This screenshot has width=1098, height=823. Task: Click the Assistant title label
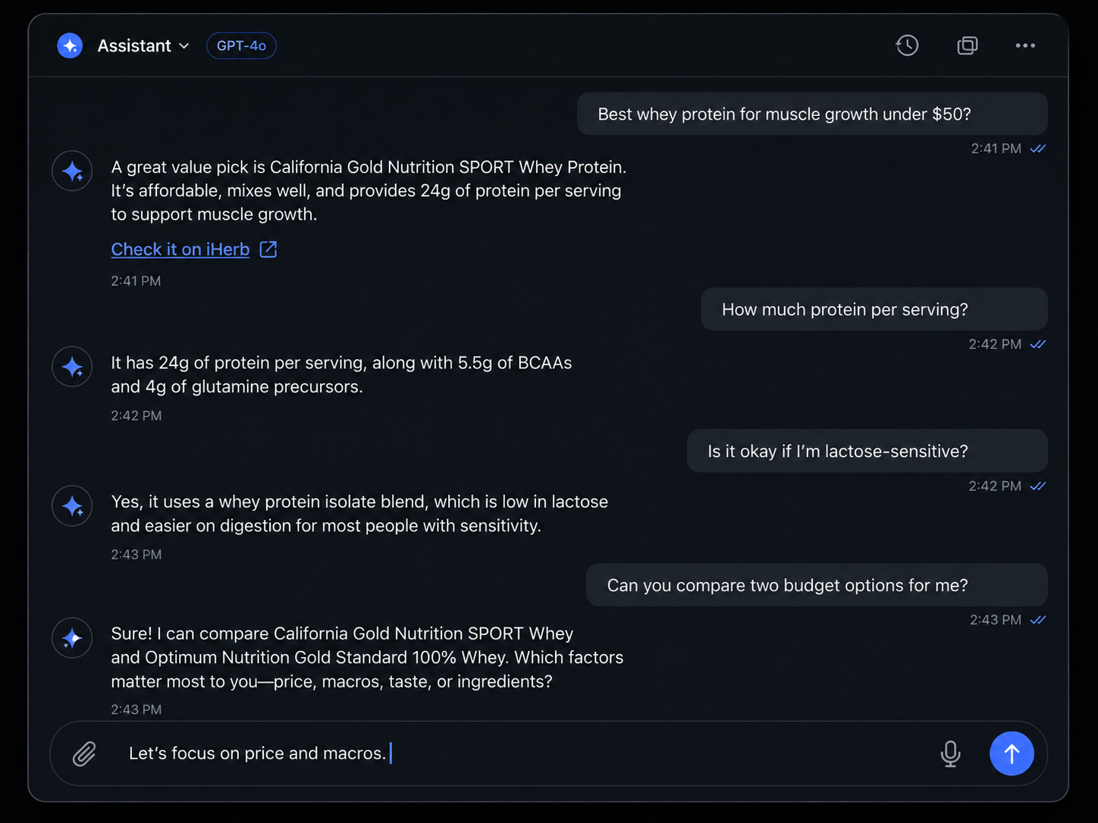click(x=134, y=45)
